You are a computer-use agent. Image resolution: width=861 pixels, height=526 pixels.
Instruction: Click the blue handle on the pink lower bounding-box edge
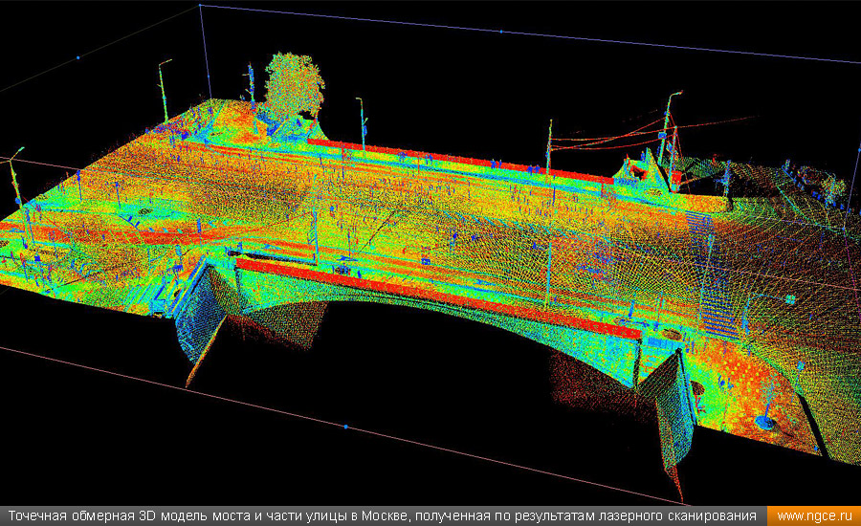tap(345, 427)
